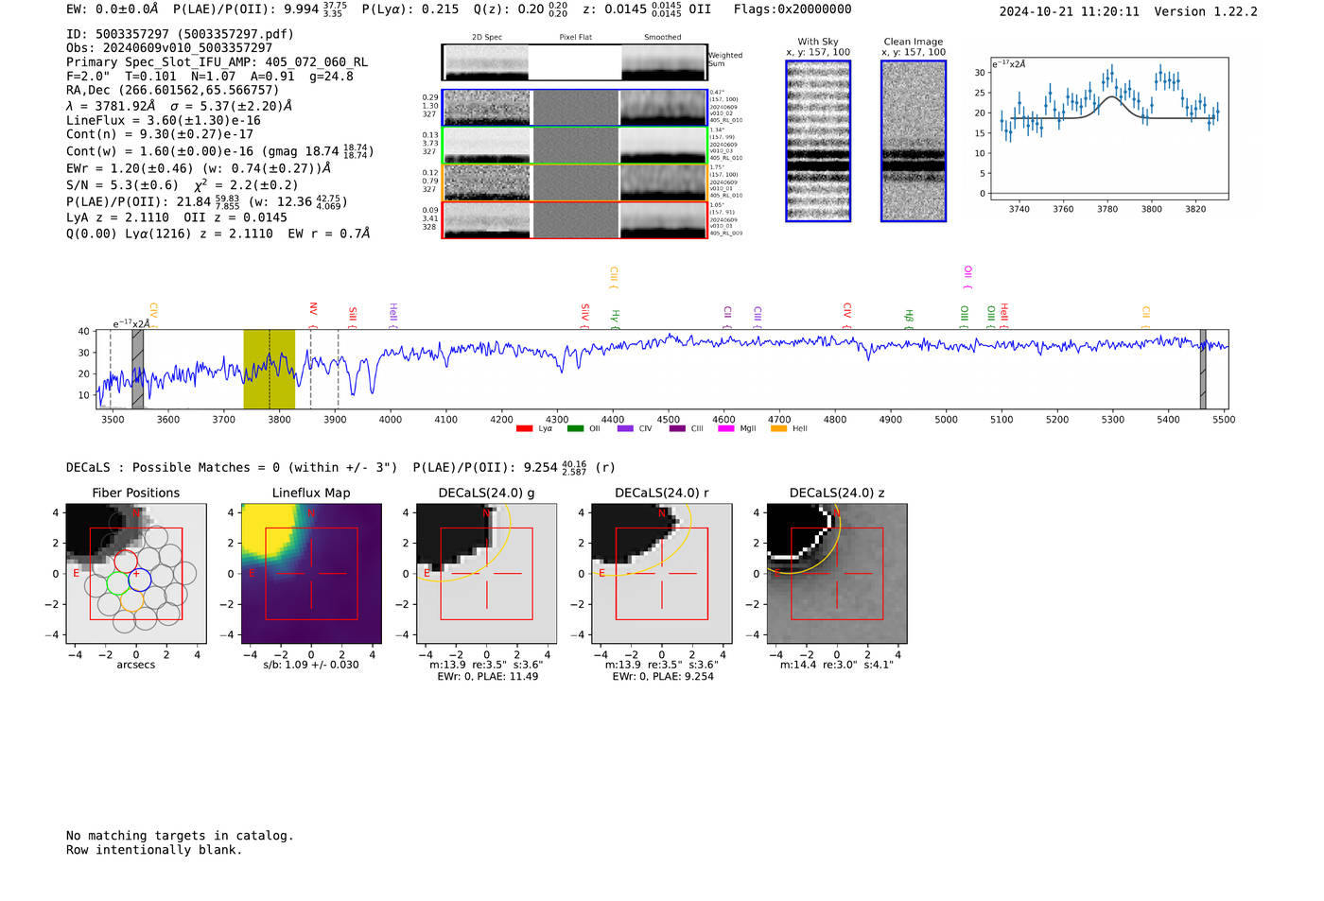The width and height of the screenshot is (1324, 901).
Task: Click the λ = 3781.92Å wavelength line
Action: coord(180,106)
